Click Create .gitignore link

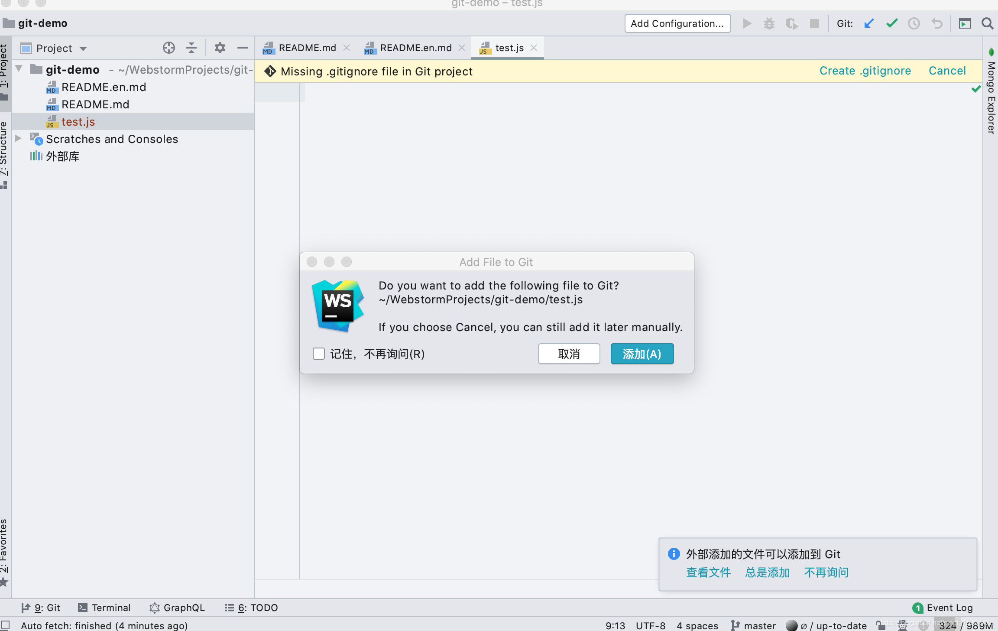(x=865, y=71)
